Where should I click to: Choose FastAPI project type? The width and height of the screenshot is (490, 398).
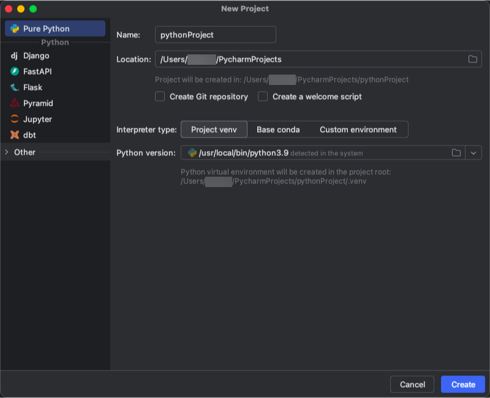tap(55, 72)
